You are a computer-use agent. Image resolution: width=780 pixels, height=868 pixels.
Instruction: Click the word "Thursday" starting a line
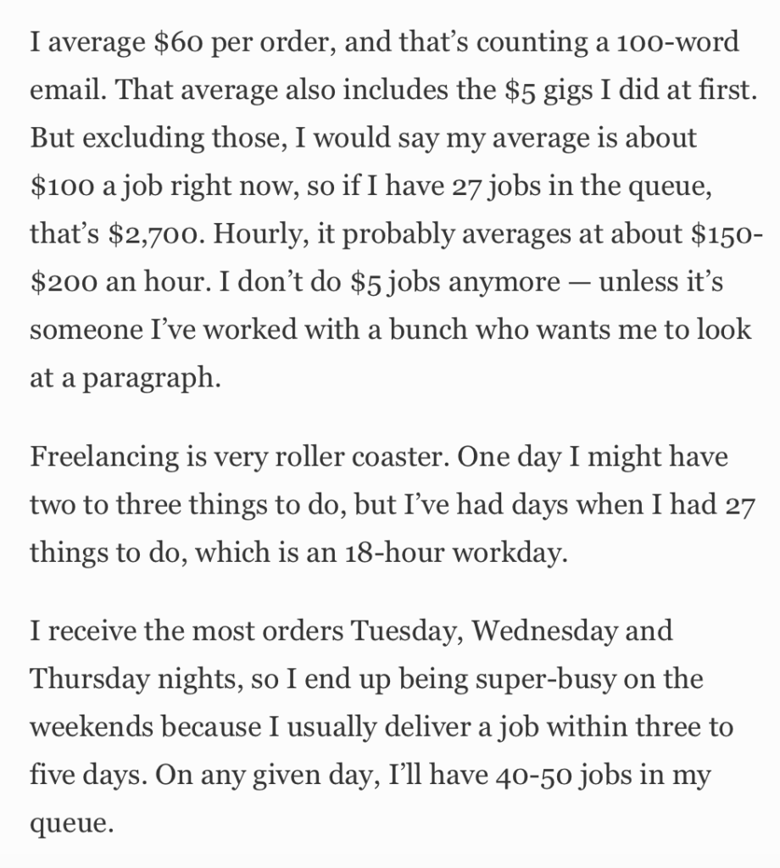point(90,680)
